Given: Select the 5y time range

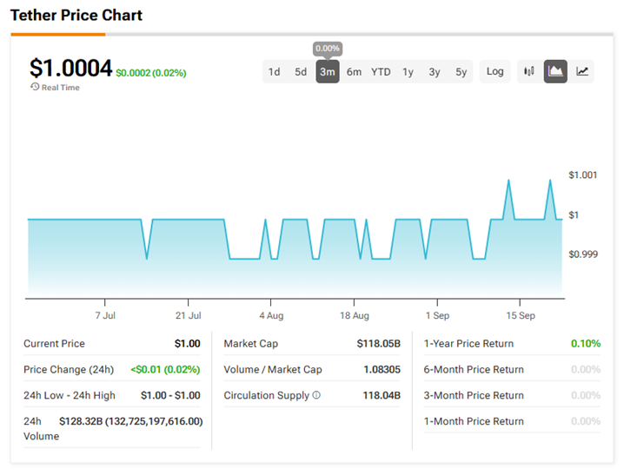Looking at the screenshot, I should [x=461, y=72].
